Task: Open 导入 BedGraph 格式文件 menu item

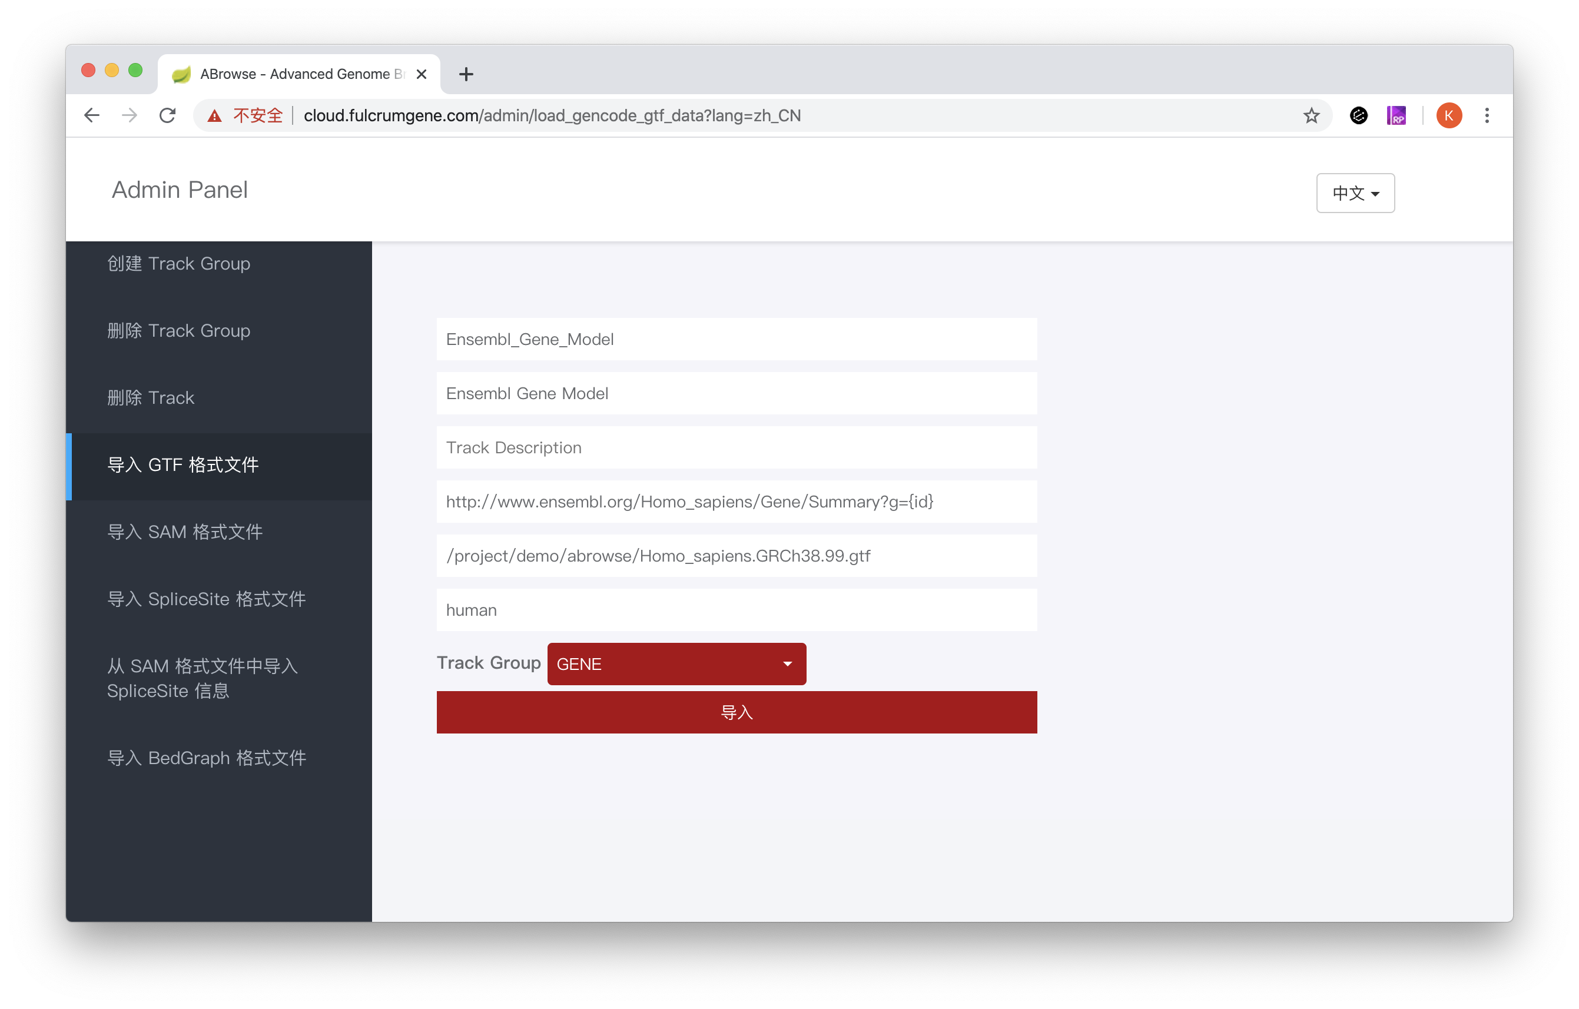Action: pyautogui.click(x=206, y=758)
